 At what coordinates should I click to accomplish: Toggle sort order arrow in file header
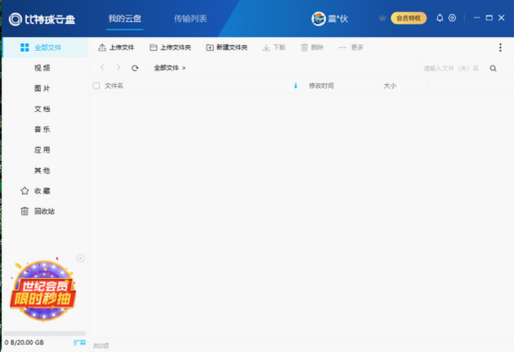295,86
